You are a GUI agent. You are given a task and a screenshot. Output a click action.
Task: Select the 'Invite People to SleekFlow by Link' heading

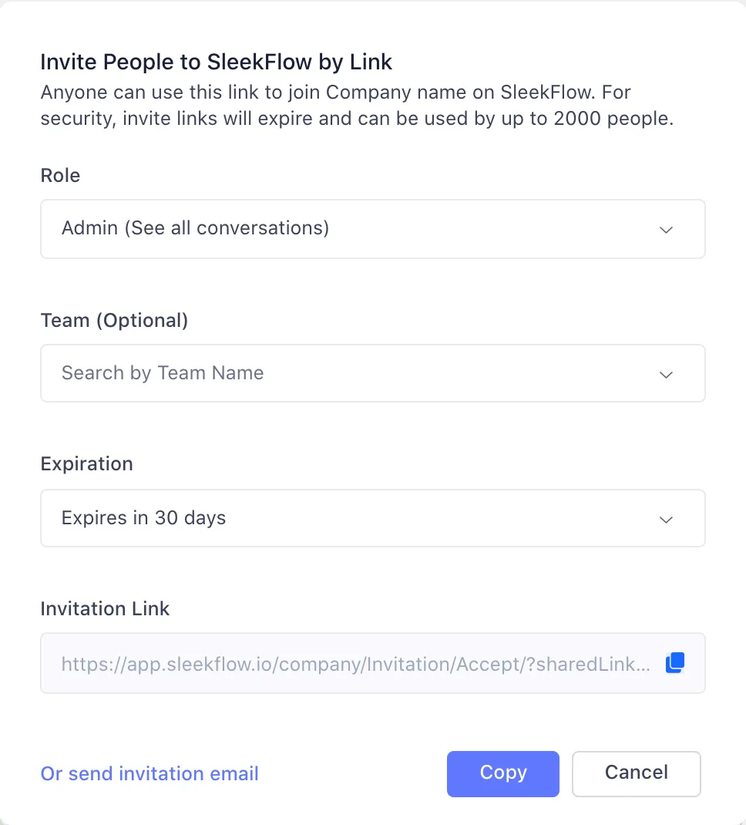(x=216, y=62)
